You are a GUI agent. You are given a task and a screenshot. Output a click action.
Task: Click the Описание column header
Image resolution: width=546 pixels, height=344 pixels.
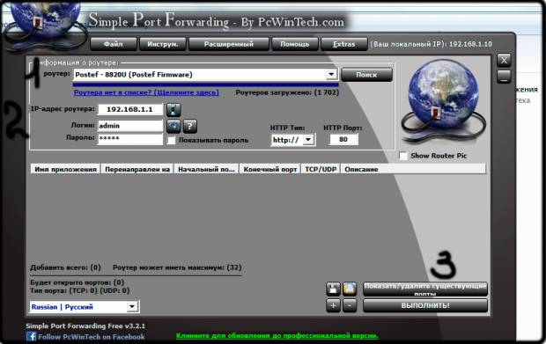pyautogui.click(x=413, y=170)
